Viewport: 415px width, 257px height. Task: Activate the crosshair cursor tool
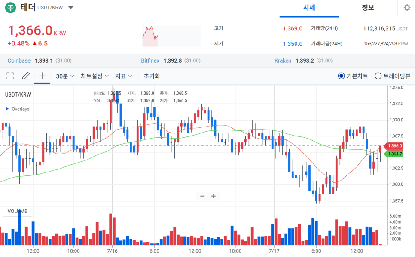point(42,76)
